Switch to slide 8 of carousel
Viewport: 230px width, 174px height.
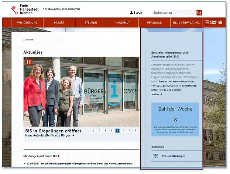(x=135, y=131)
